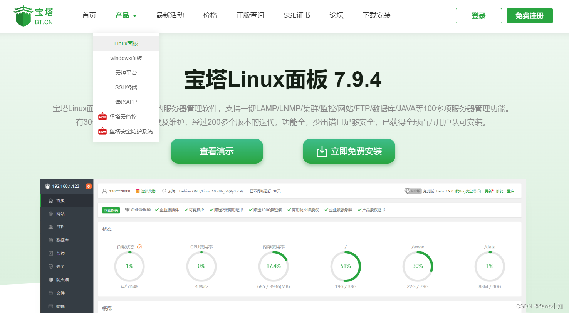Screen dimensions: 569x313
Task: Click the 登录 button
Action: (x=479, y=16)
